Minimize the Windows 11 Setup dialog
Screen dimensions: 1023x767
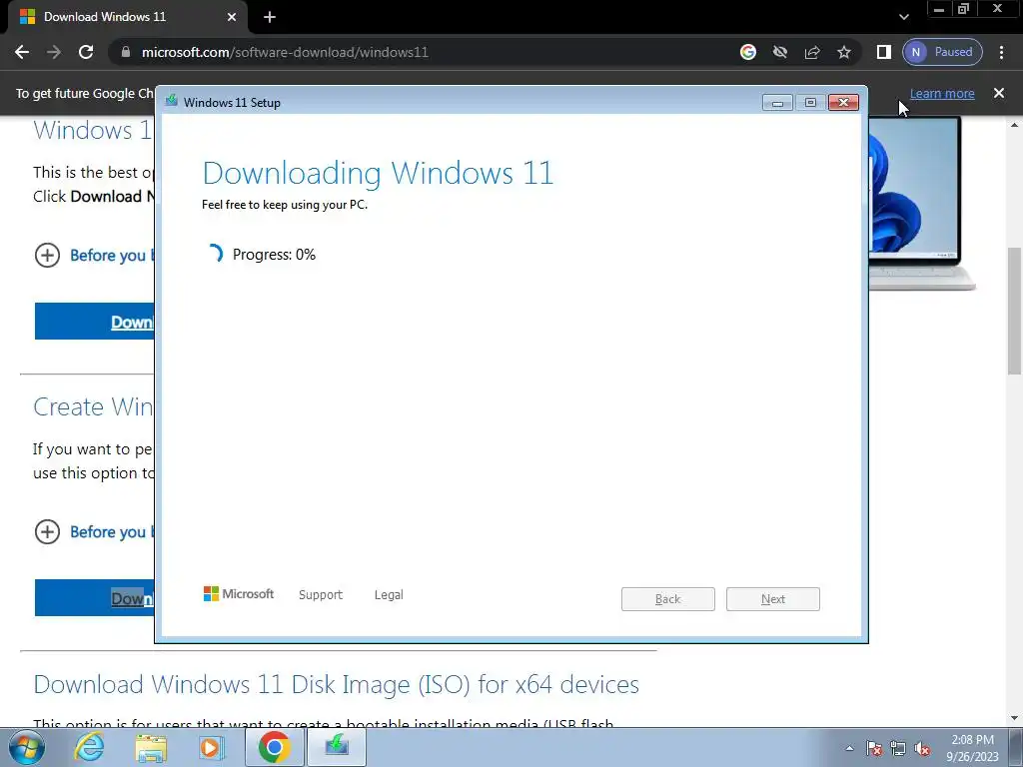777,103
